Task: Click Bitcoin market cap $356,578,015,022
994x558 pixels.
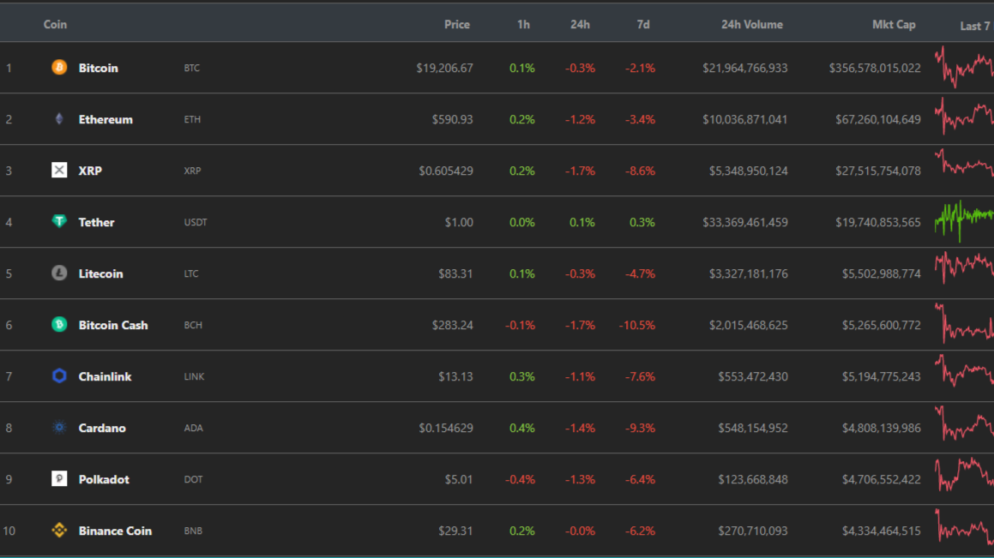Action: coord(875,68)
